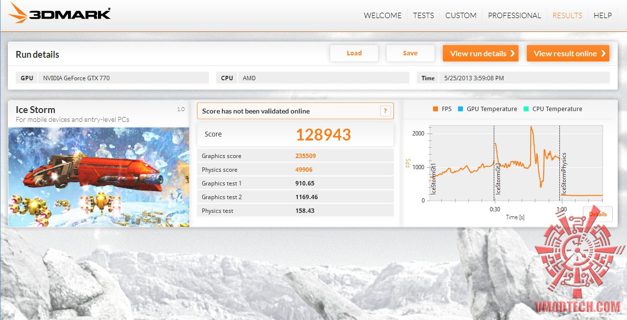Screen dimensions: 627x320
Task: Click View result online button
Action: (x=568, y=53)
